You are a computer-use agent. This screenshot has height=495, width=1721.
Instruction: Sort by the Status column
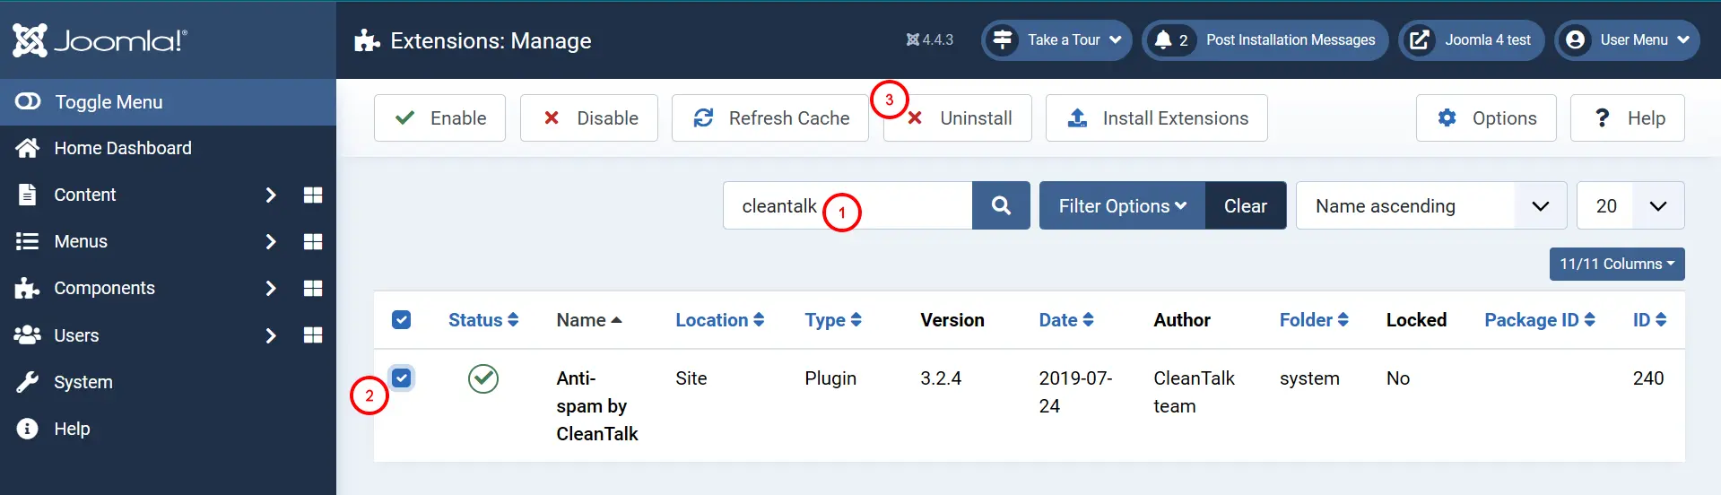pyautogui.click(x=483, y=319)
